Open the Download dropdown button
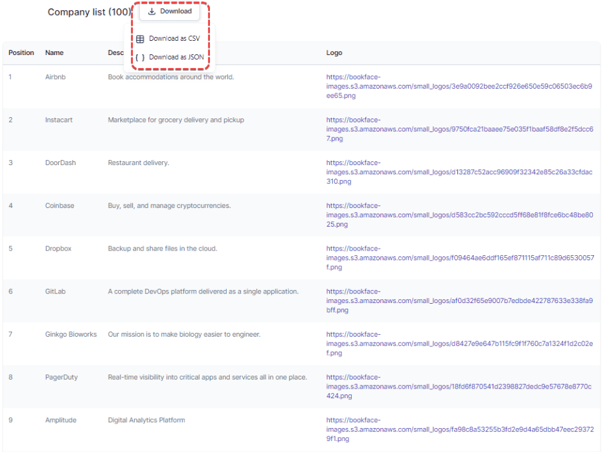 tap(170, 11)
